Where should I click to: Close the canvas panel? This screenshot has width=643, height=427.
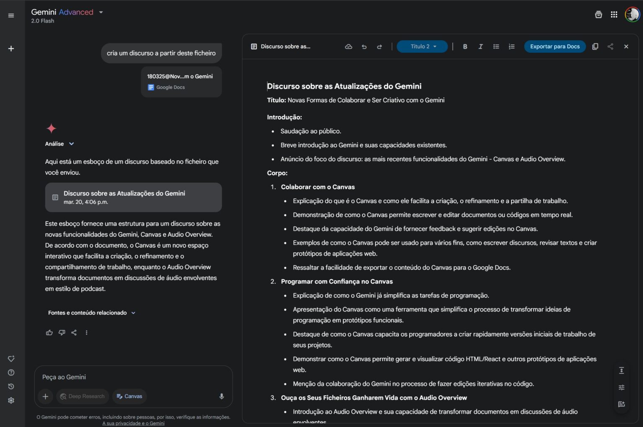pos(626,47)
